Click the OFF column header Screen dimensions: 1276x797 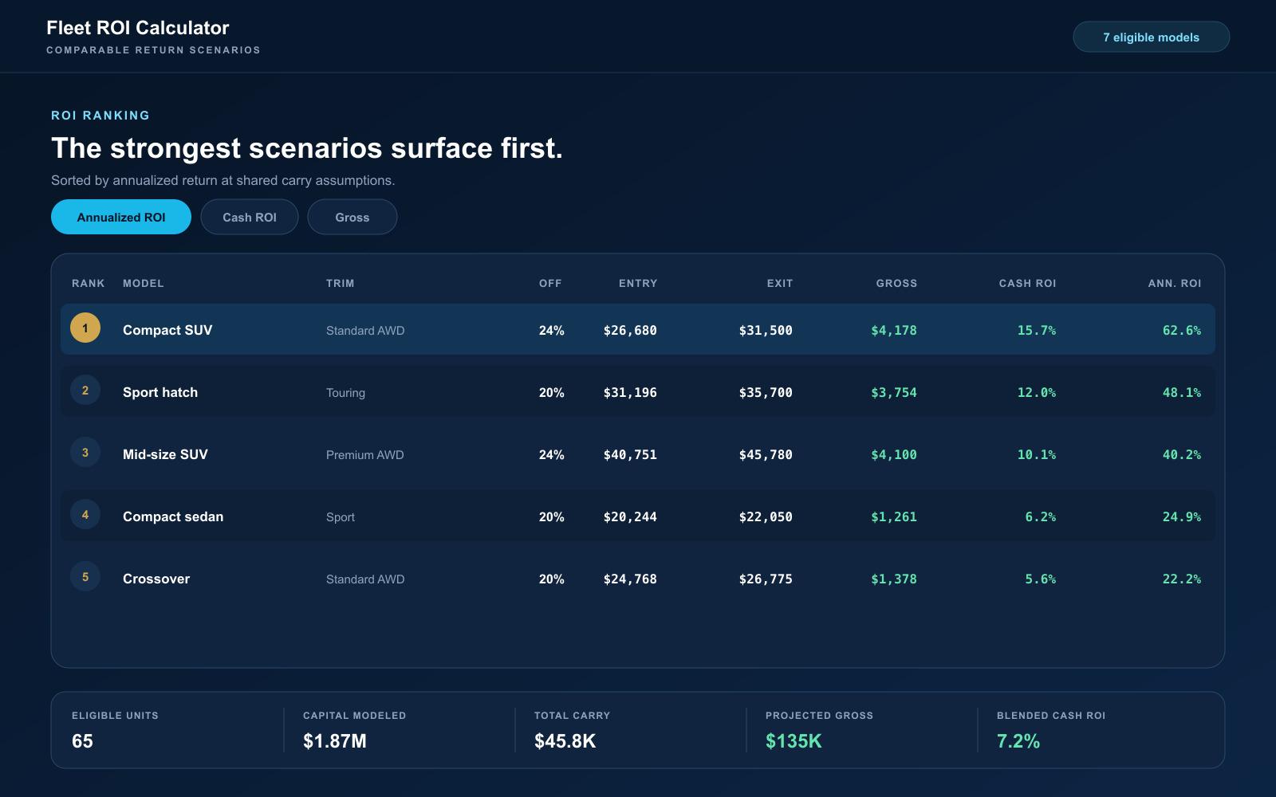[550, 283]
